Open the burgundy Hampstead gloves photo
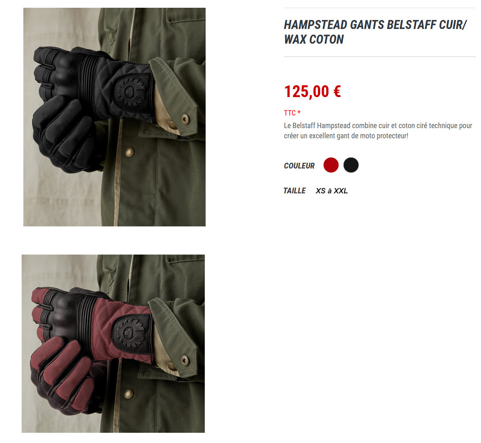The height and width of the screenshot is (443, 481). click(113, 343)
